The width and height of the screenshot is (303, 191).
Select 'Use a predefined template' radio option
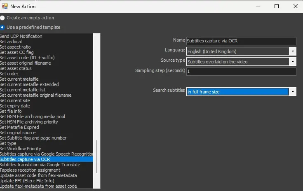click(2, 27)
